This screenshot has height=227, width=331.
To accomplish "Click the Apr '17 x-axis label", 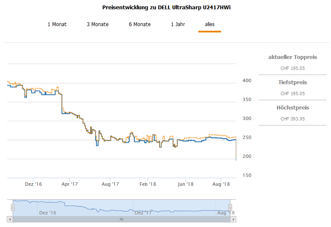I will tap(70, 184).
